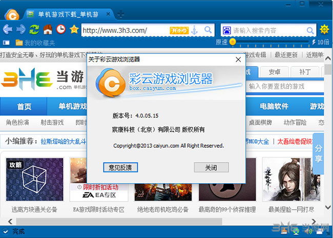The height and width of the screenshot is (238, 333).
Task: Open the Baidu paw search engine icon
Action: pyautogui.click(x=226, y=31)
